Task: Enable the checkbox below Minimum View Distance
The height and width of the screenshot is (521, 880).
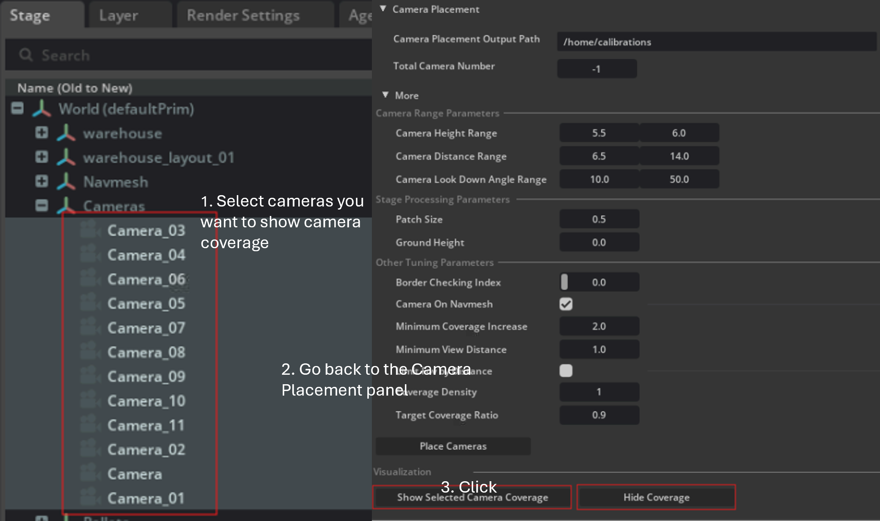Action: pos(566,371)
